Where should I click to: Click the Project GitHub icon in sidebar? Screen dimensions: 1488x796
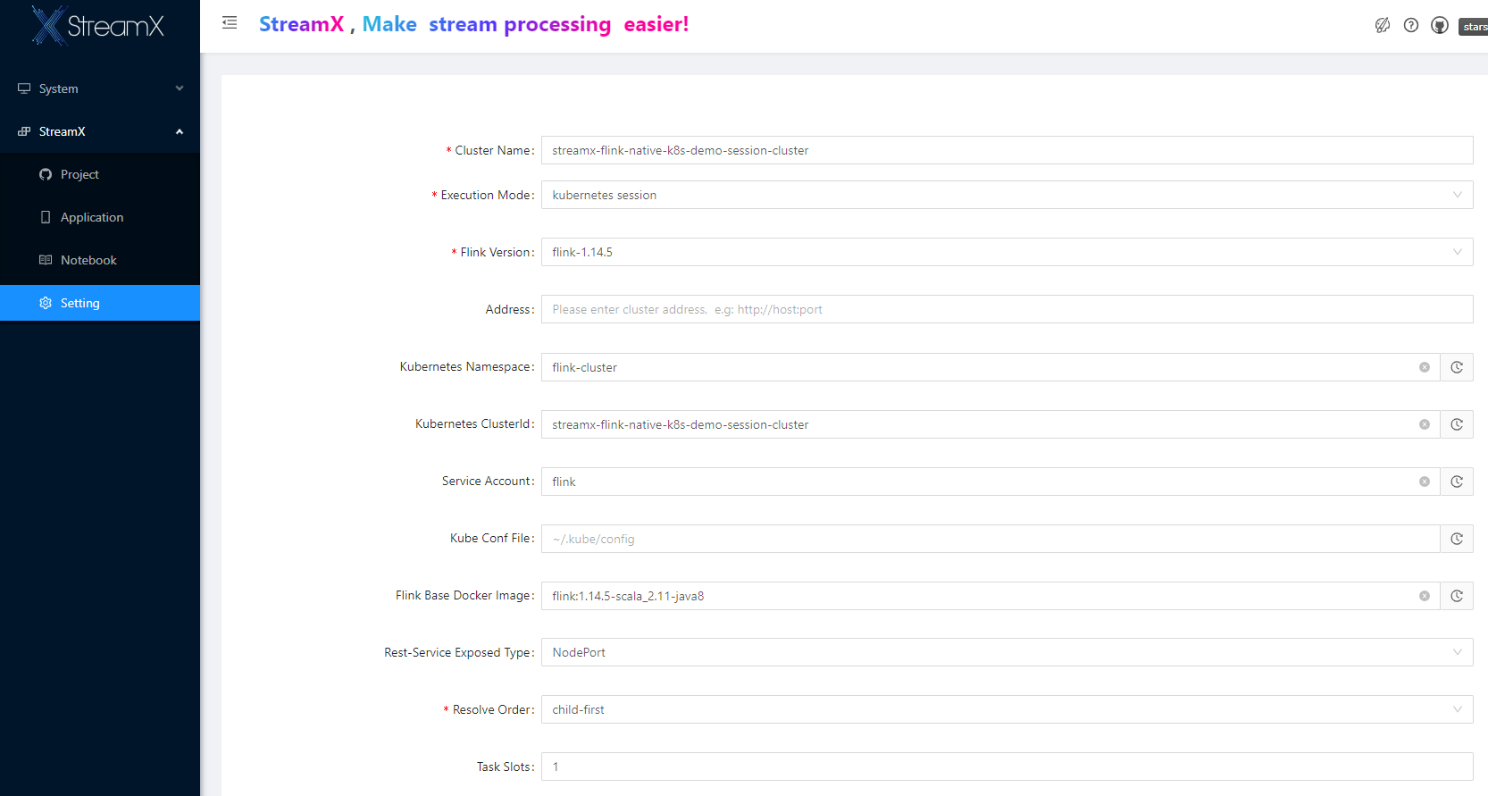tap(46, 174)
